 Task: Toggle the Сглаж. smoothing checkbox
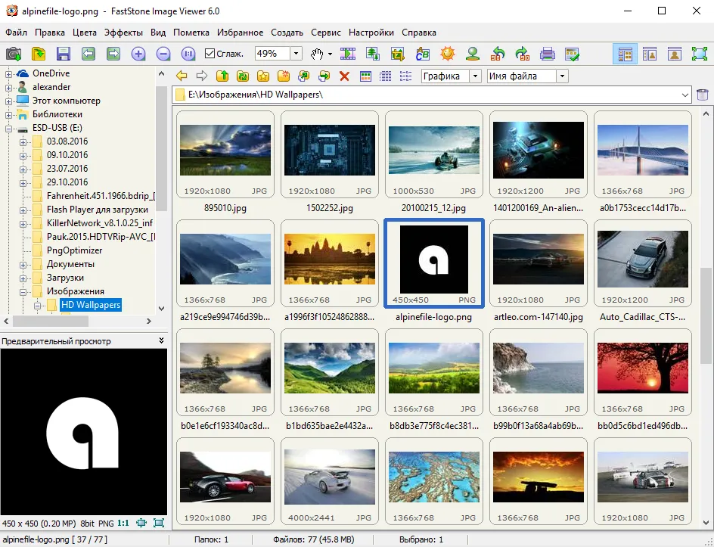[210, 54]
